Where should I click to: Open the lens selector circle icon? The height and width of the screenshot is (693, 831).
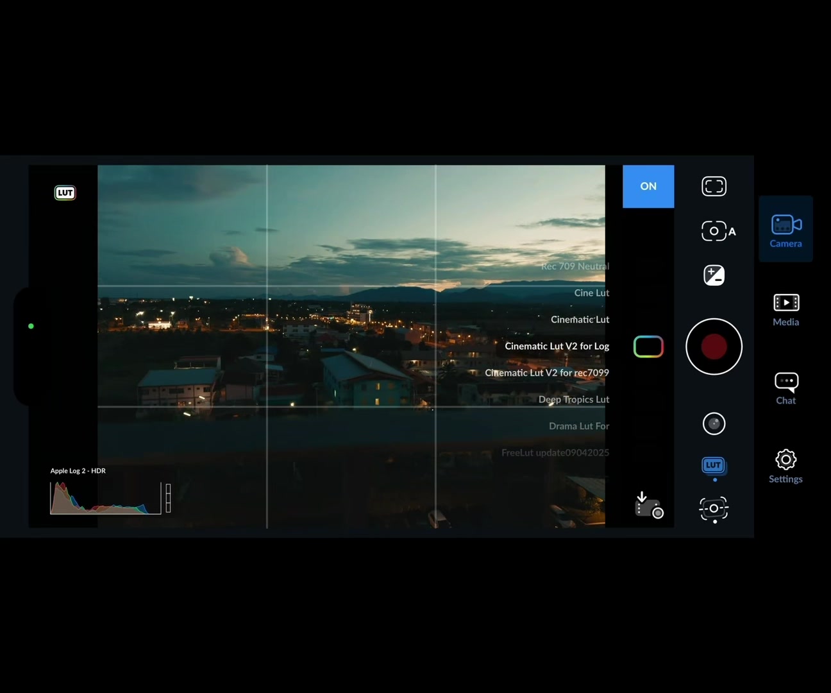coord(714,424)
